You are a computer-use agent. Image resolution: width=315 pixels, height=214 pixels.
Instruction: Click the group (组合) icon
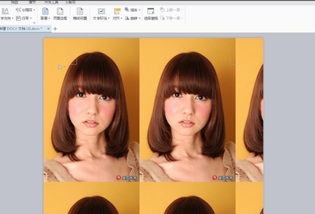coord(128,10)
